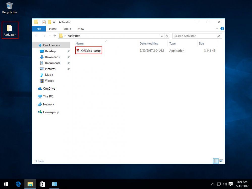The height and width of the screenshot is (189, 252).
Task: Open This PC in navigation pane
Action: [x=48, y=96]
